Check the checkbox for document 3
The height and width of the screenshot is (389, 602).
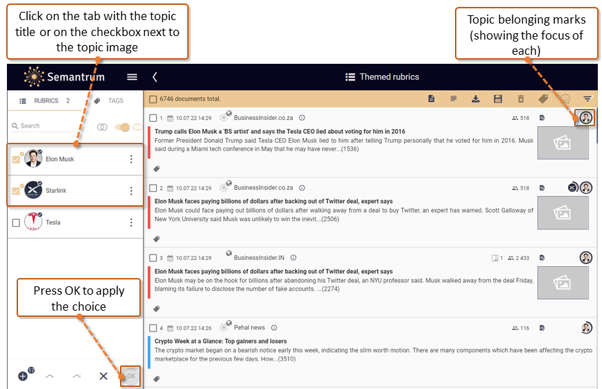point(153,258)
